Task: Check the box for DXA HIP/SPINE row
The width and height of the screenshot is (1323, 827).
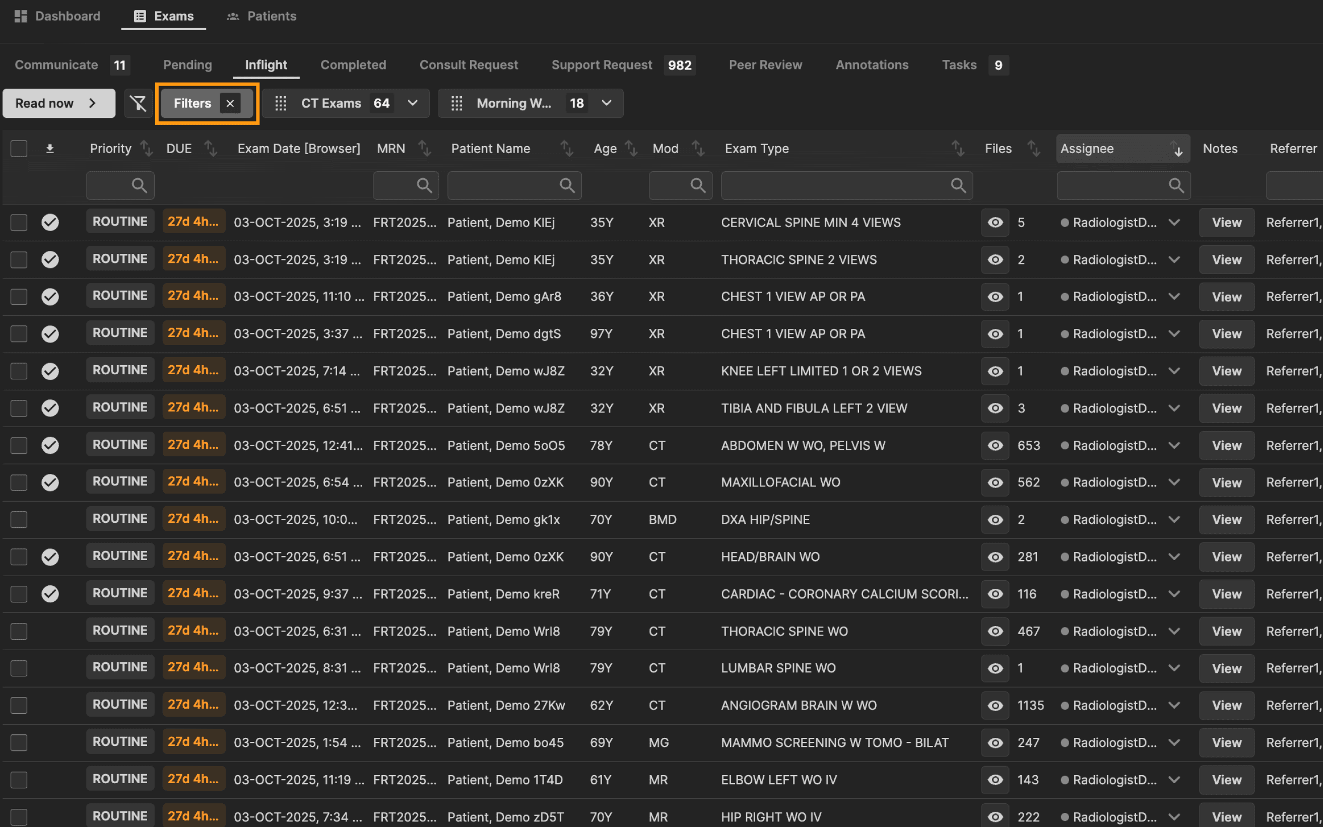Action: [x=19, y=520]
